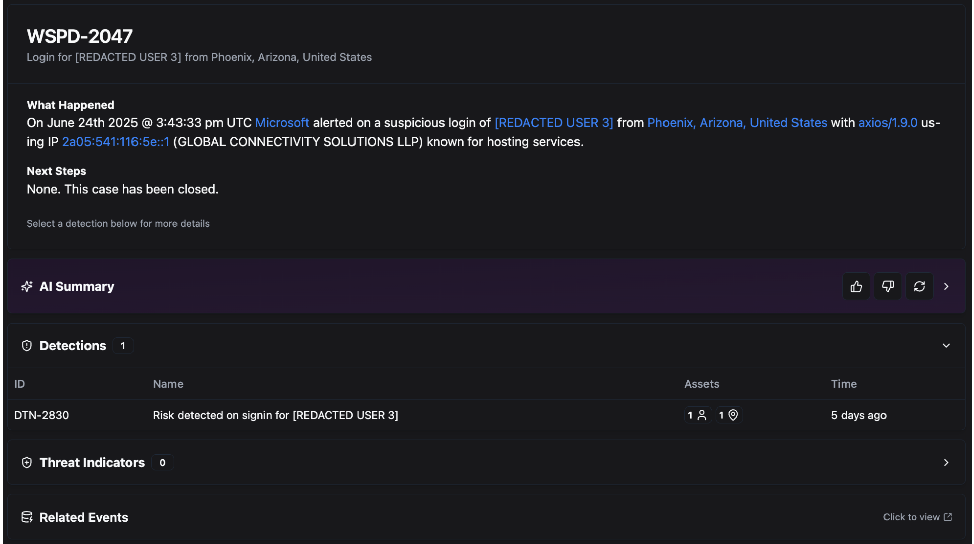Click the Related Events database icon
This screenshot has height=544, width=974.
point(27,517)
